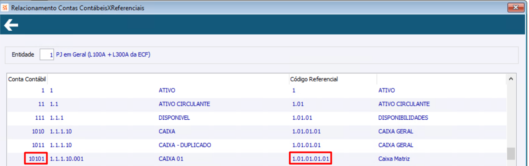529x166 pixels.
Task: Click the '1.1' classification cell
Action: click(54, 104)
